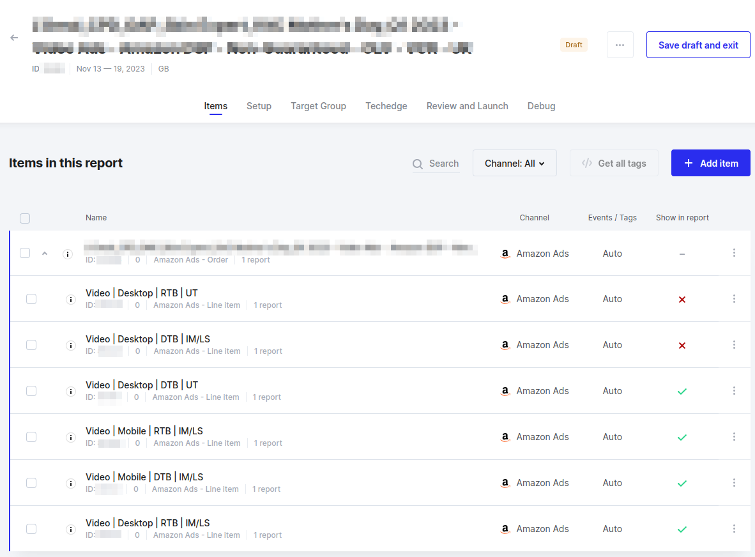Toggle green check for Video | Desktop | DTB | UT

tap(682, 391)
